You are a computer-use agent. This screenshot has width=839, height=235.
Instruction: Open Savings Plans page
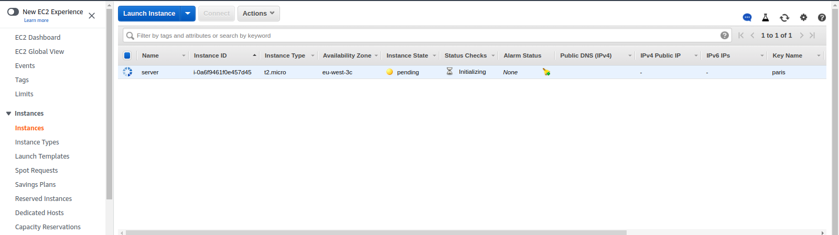(36, 184)
